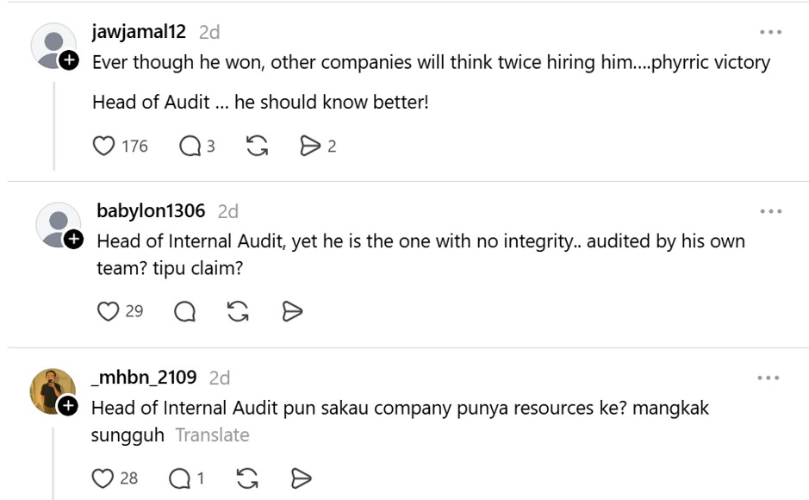The width and height of the screenshot is (809, 500).
Task: Reply to babylon1306's comment
Action: (184, 311)
